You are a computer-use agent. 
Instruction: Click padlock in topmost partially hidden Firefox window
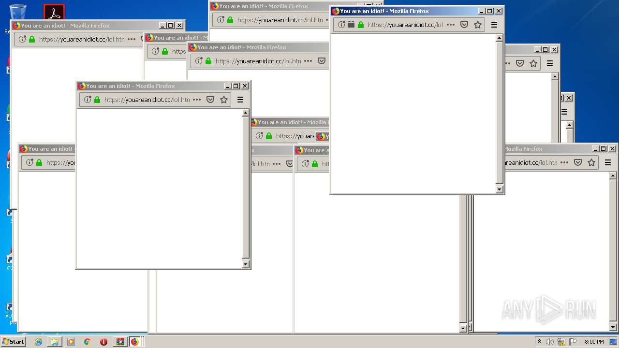click(x=230, y=20)
